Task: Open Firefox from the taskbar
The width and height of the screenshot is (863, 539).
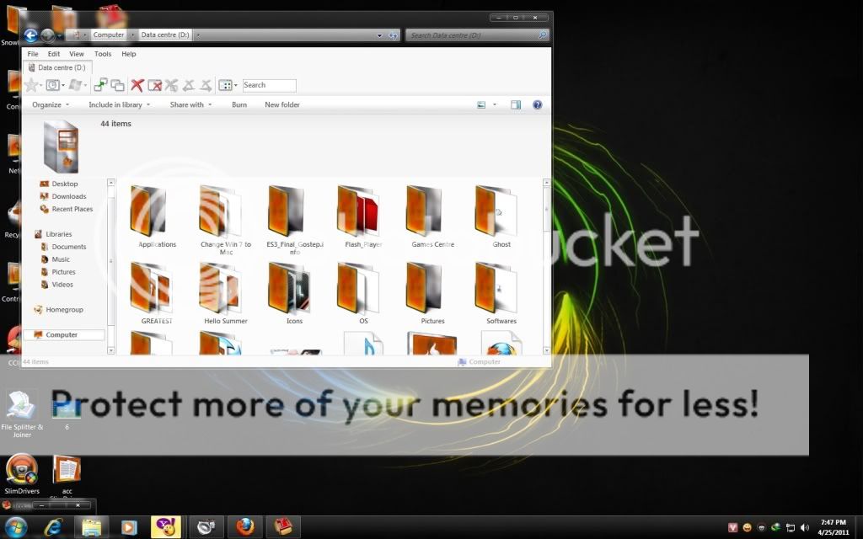Action: 245,527
